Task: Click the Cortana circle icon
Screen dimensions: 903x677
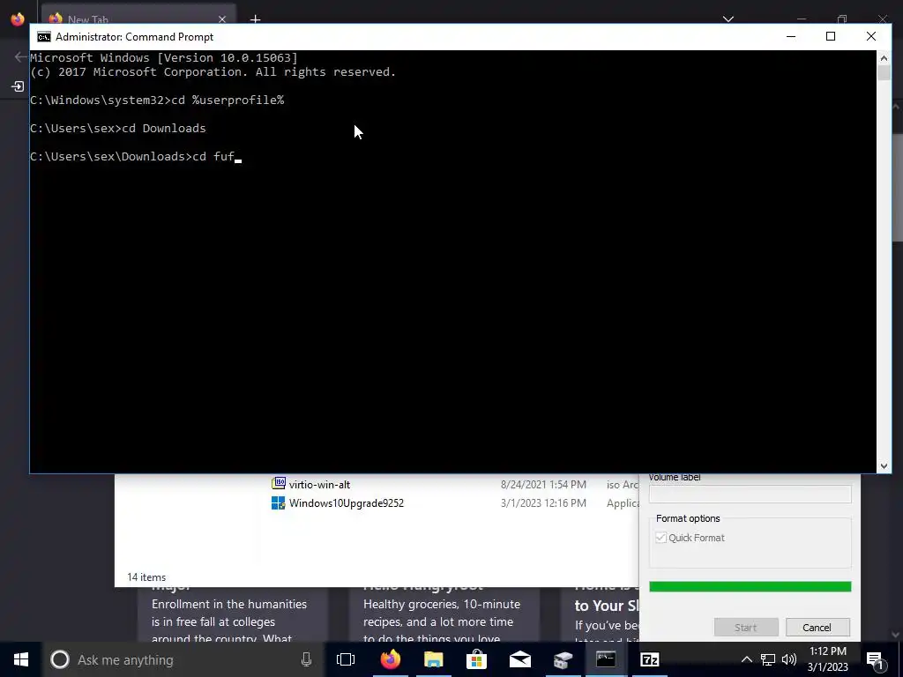Action: pyautogui.click(x=60, y=659)
